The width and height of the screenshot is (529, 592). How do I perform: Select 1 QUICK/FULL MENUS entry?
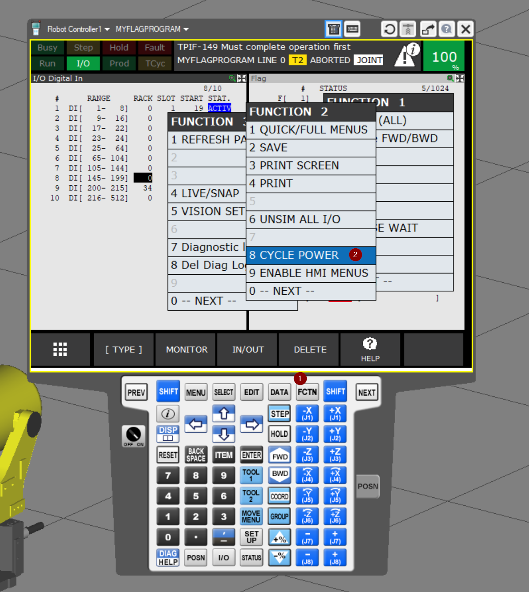(311, 130)
